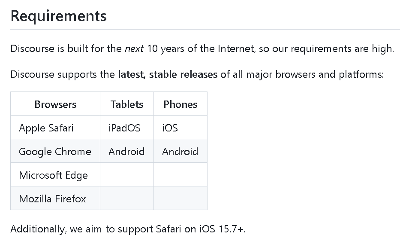Click the iPadOS table cell

(127, 127)
